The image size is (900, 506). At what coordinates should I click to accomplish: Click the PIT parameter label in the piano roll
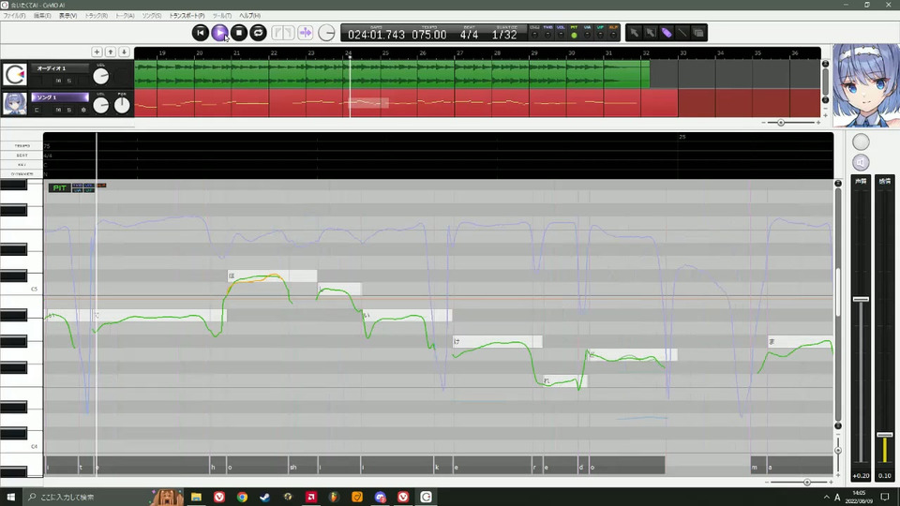[x=59, y=187]
